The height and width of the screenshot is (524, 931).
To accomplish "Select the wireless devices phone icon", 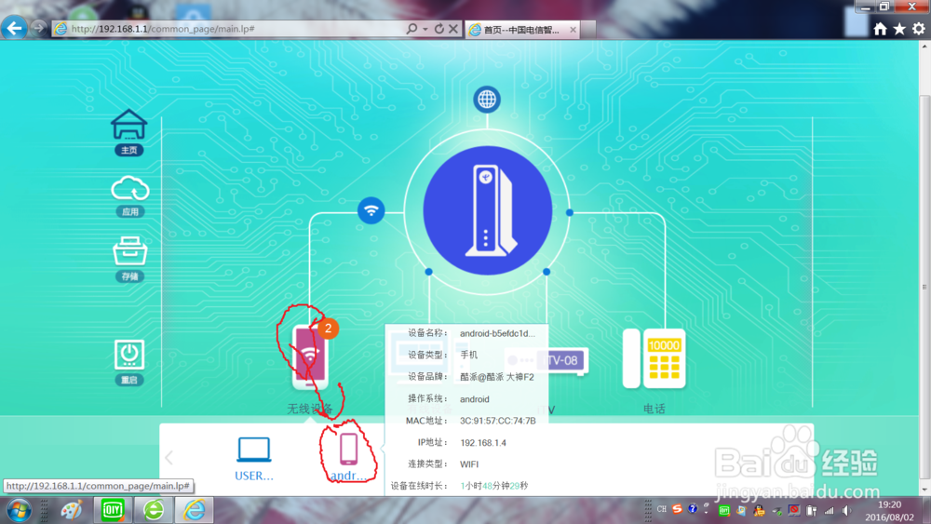I will (309, 357).
